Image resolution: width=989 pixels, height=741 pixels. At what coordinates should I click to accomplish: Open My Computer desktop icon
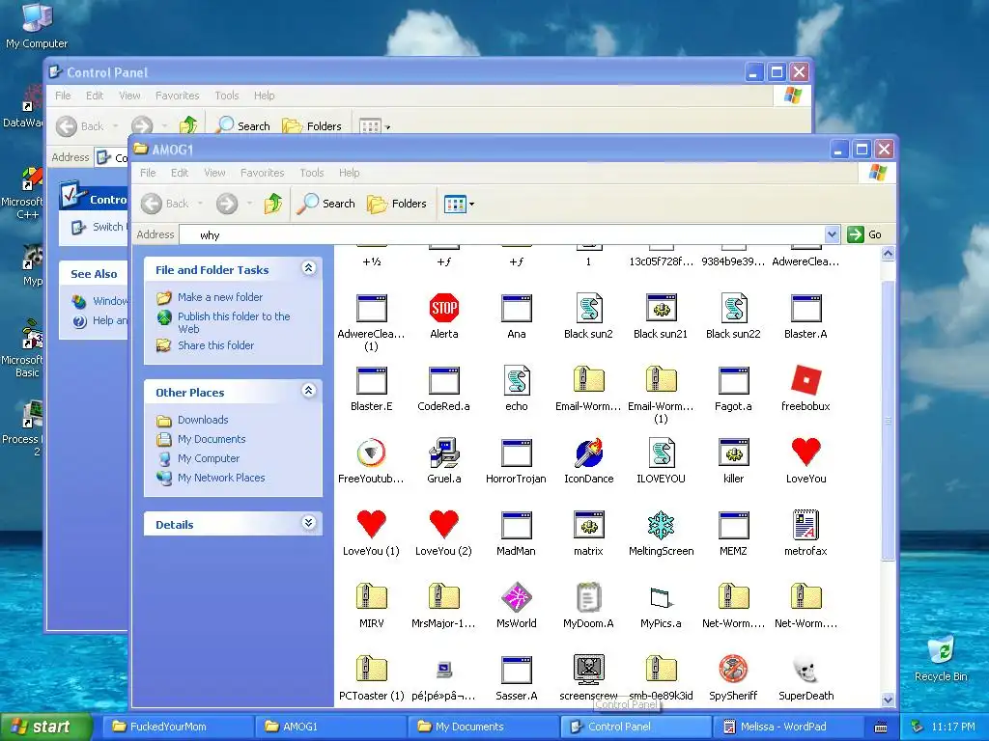click(37, 25)
